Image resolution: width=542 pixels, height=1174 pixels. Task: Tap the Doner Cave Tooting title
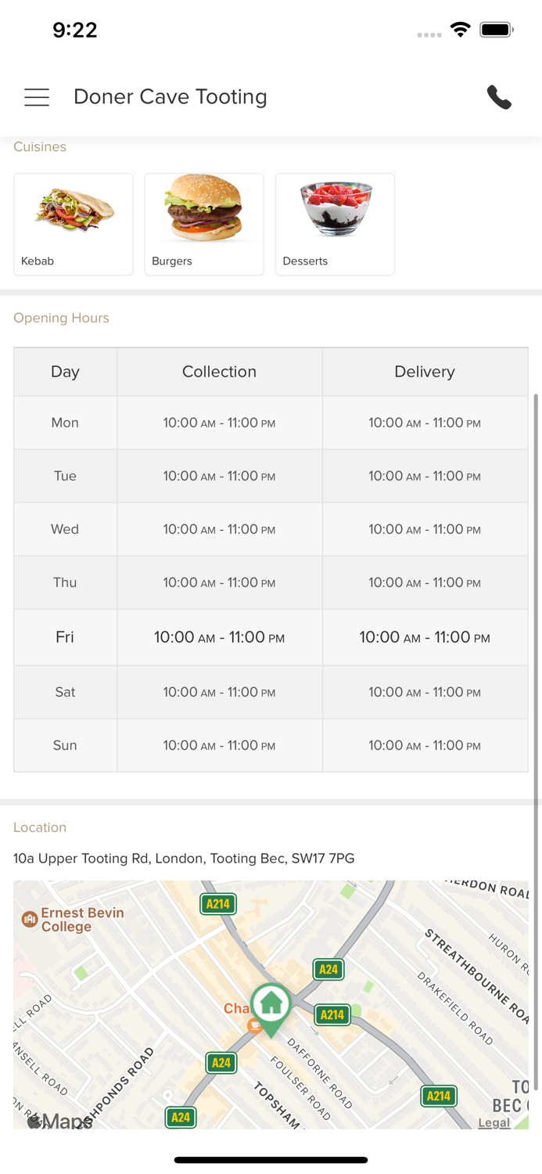[170, 97]
